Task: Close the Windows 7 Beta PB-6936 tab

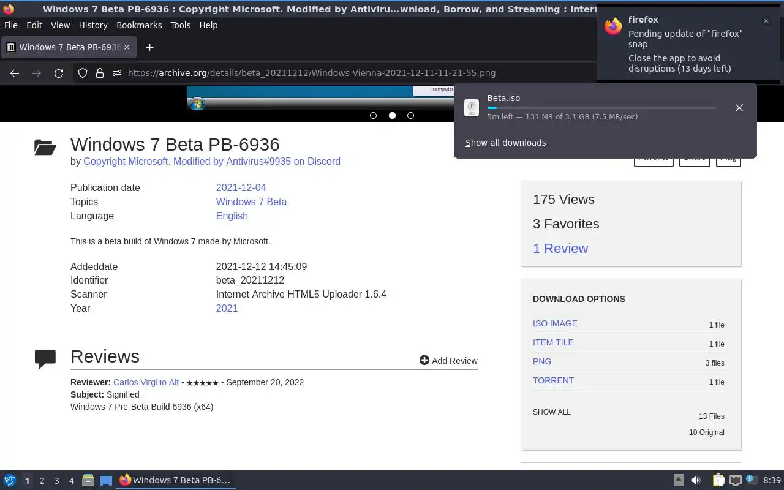Action: click(x=127, y=47)
